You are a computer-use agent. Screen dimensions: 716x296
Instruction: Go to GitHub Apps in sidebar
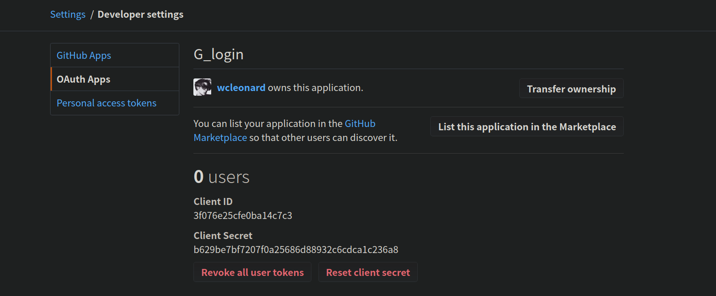115,56
